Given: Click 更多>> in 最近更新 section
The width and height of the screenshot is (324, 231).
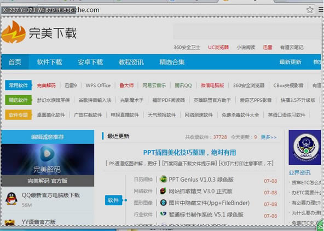Looking at the screenshot, I should tap(269, 137).
